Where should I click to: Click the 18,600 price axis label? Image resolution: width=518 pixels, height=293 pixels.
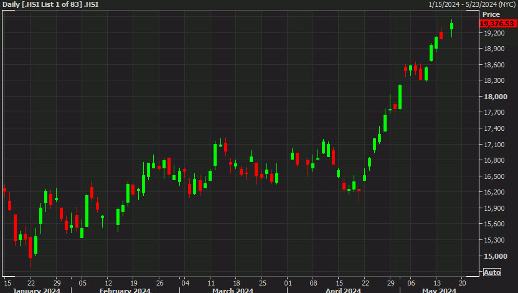pos(494,65)
